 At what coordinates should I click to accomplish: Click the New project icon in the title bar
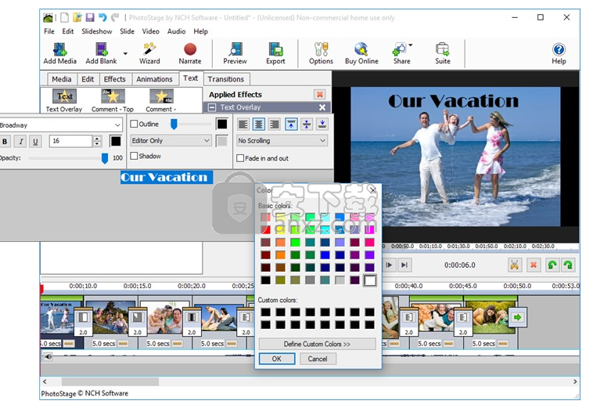point(65,17)
